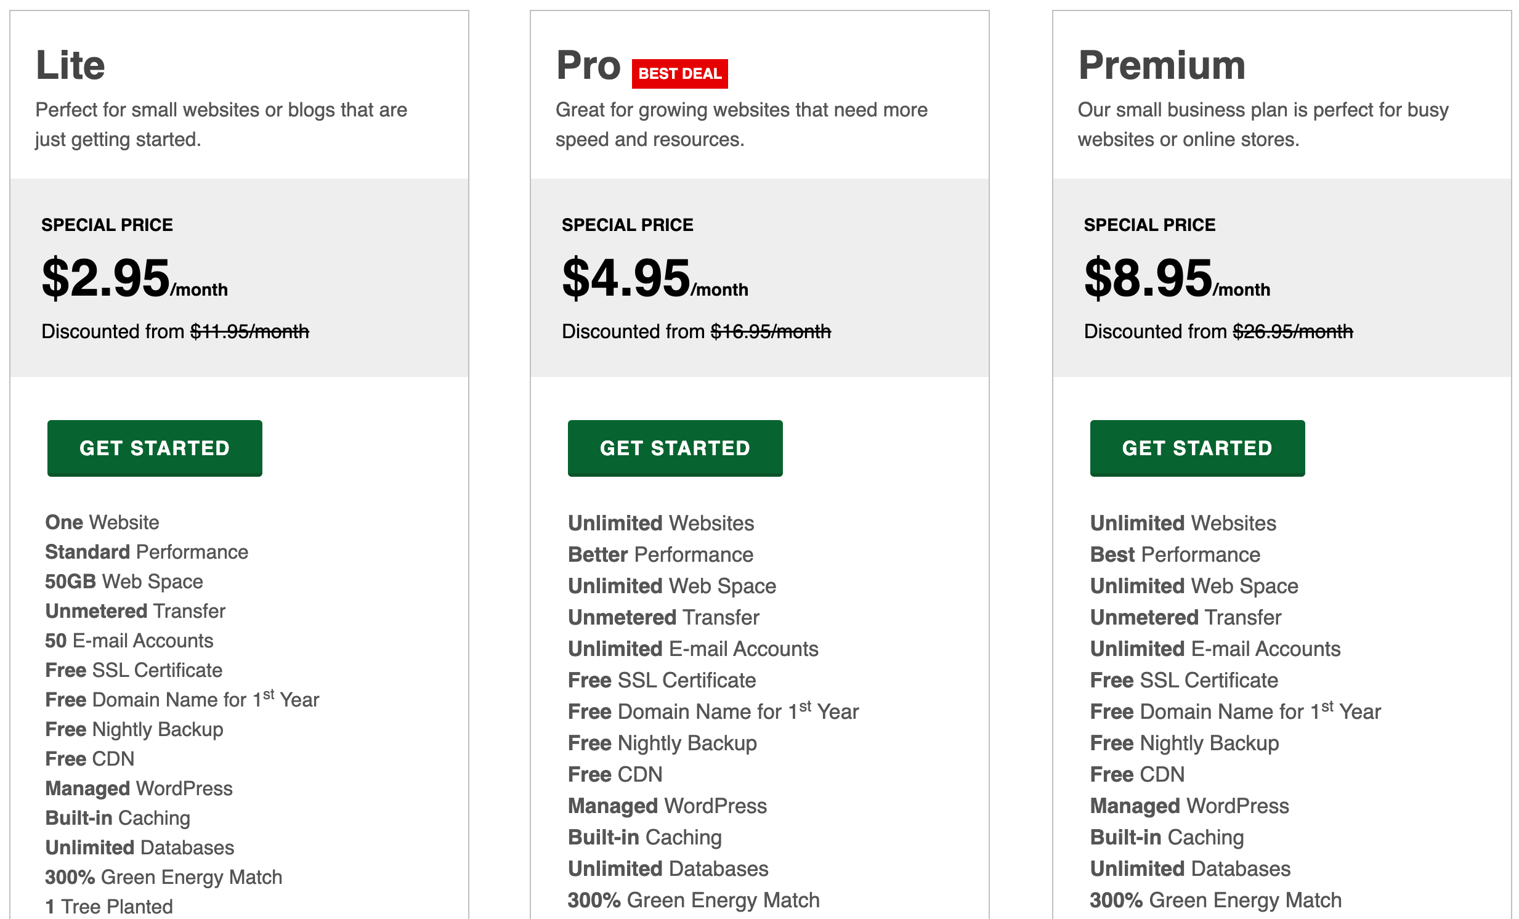Image resolution: width=1519 pixels, height=919 pixels.
Task: Click the One Website feature in Lite
Action: click(102, 523)
